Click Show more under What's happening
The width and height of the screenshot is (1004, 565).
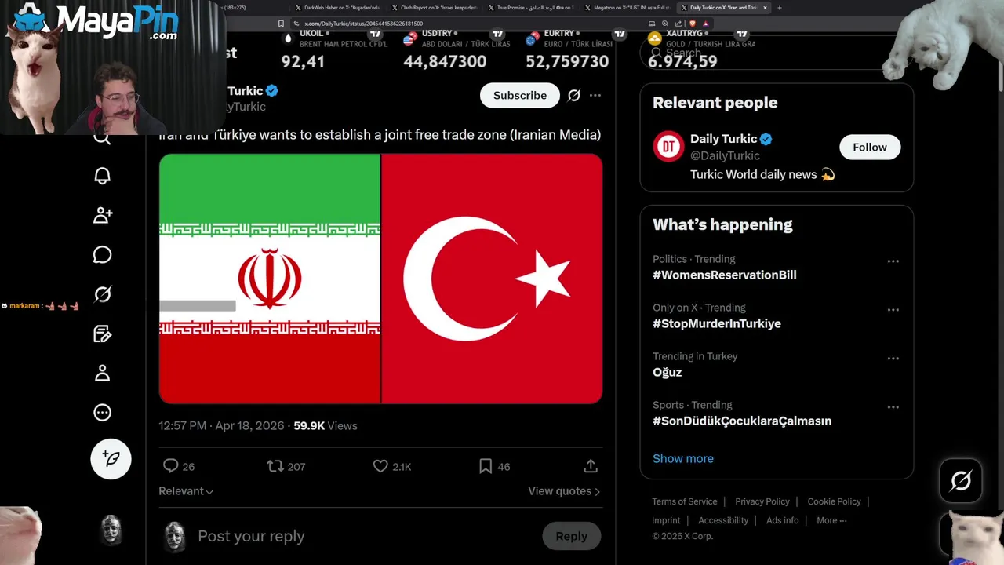(x=682, y=459)
